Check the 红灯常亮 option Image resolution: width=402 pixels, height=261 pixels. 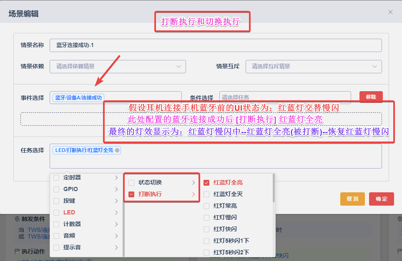coord(206,206)
